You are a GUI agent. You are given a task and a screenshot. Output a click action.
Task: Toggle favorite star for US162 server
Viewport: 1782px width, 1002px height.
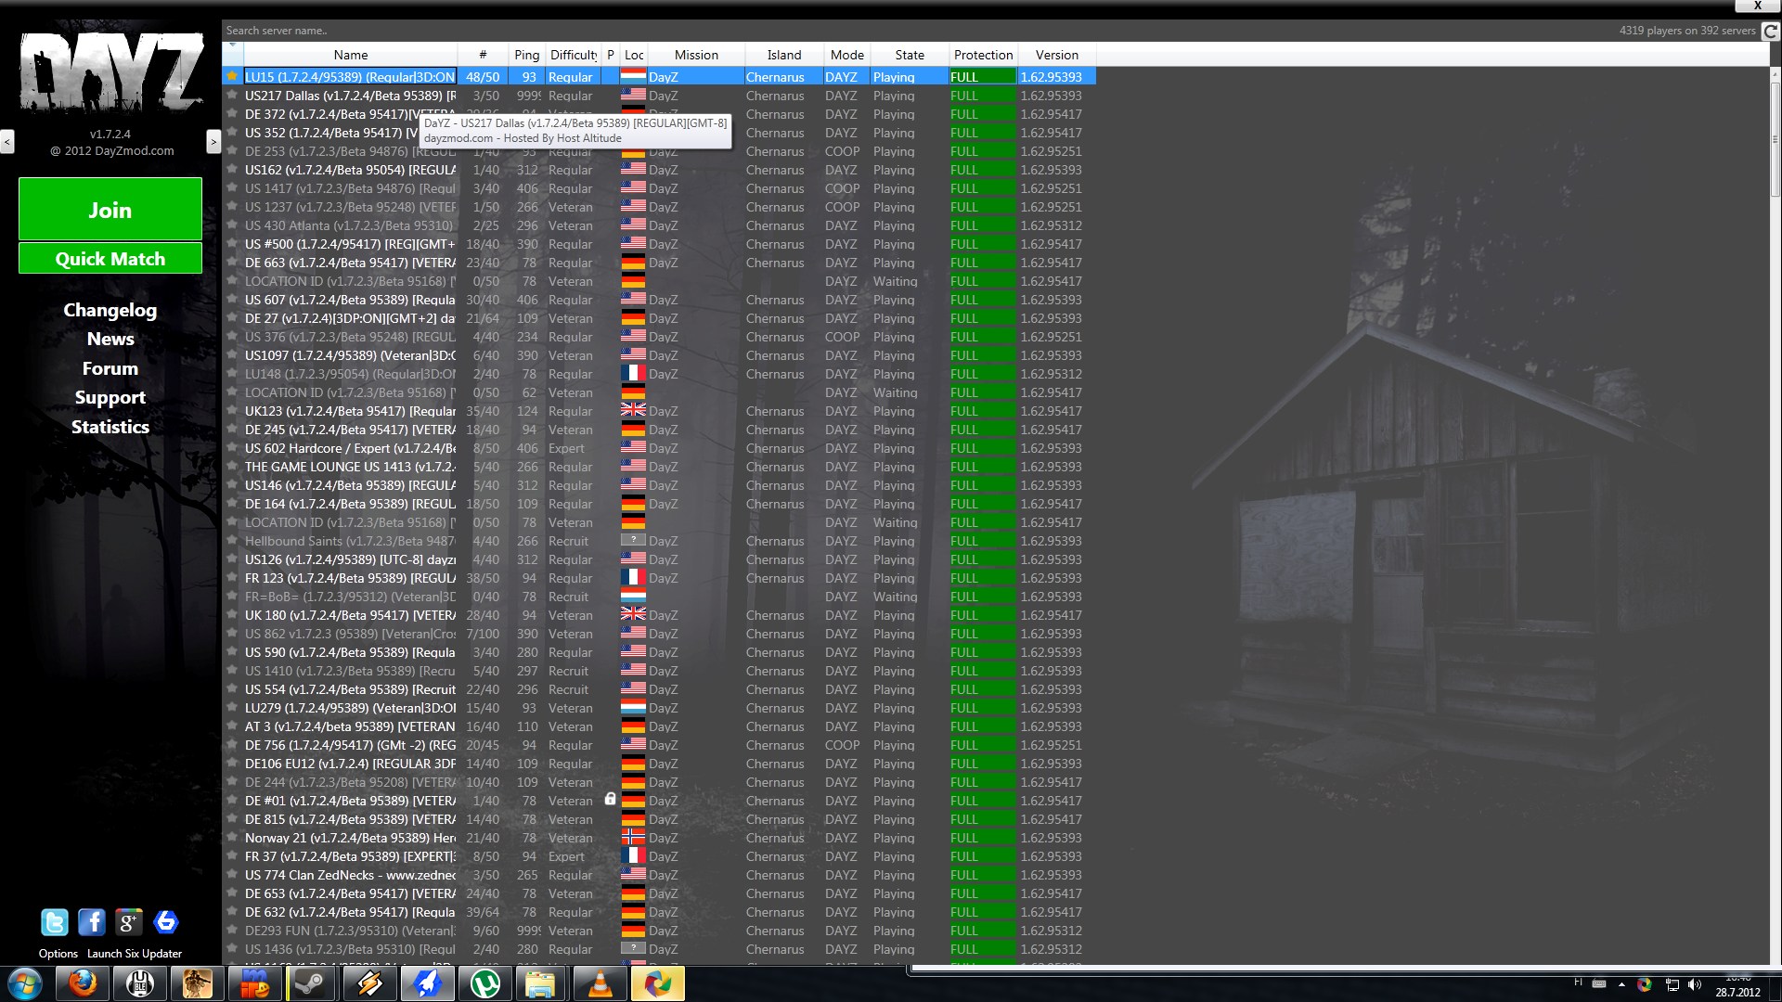tap(232, 169)
